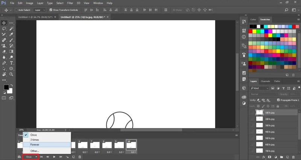Open the Kind layer filter dropdown
The image size is (301, 160).
pyautogui.click(x=260, y=88)
